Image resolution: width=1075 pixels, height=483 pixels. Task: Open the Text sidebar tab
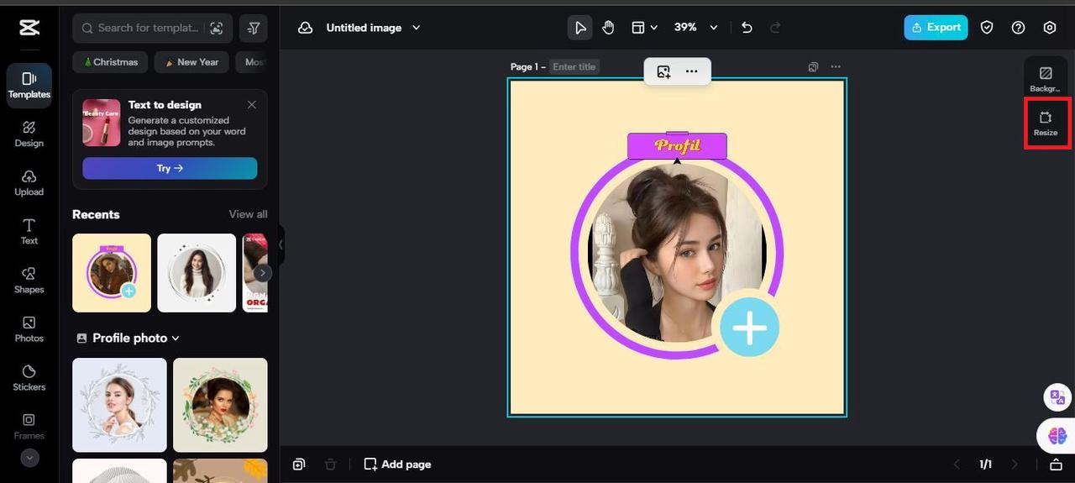pyautogui.click(x=29, y=232)
